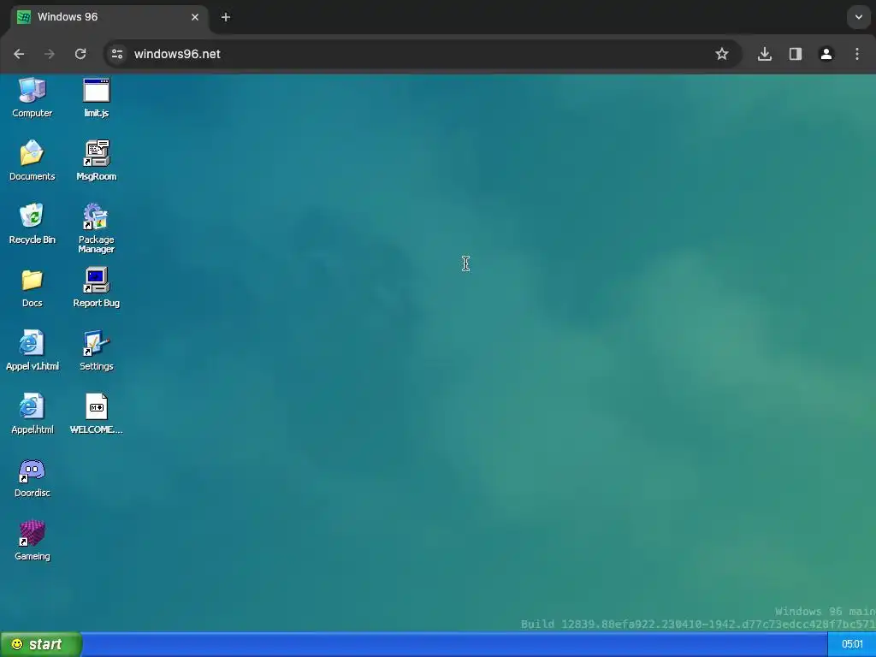Screen dimensions: 876x657
Task: Click the taskbar clock showing 05:01
Action: coord(852,645)
